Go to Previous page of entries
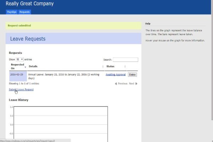This screenshot has width=213, height=142. pyautogui.click(x=121, y=83)
